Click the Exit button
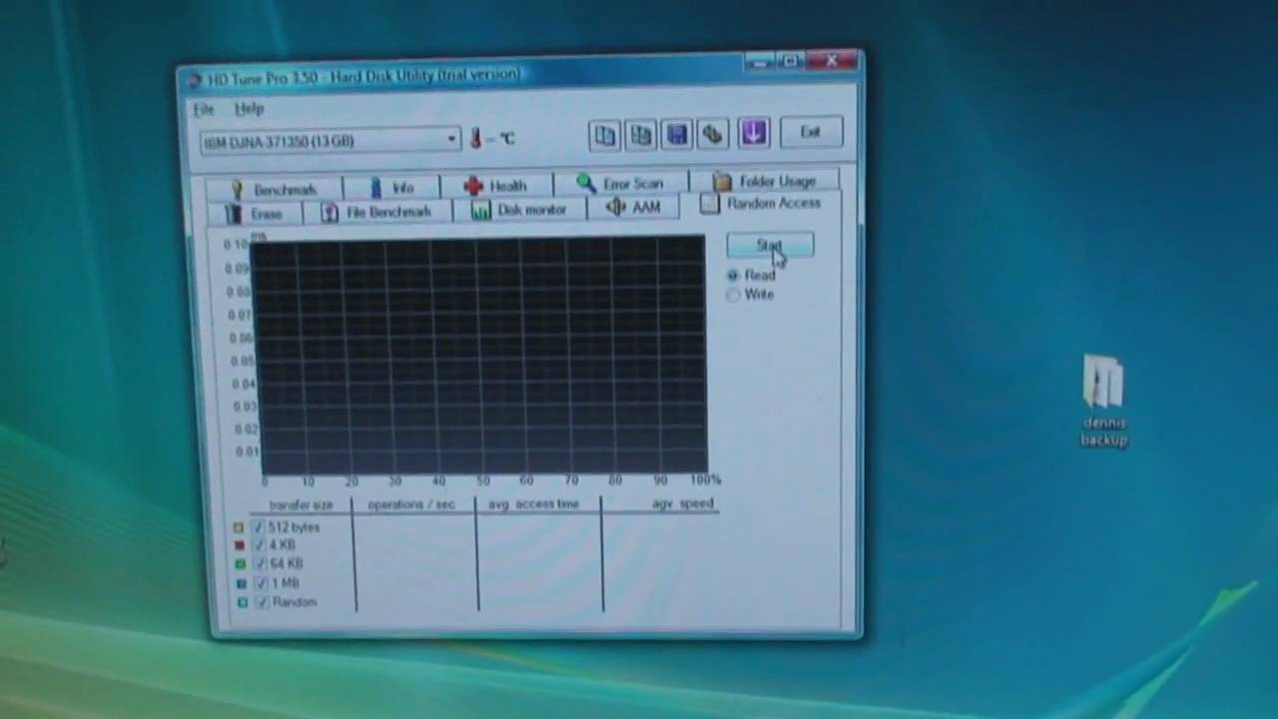 [x=810, y=132]
